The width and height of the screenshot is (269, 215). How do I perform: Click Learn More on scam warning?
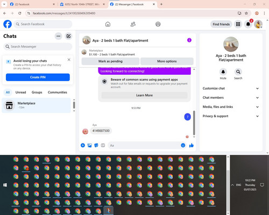pos(144,95)
